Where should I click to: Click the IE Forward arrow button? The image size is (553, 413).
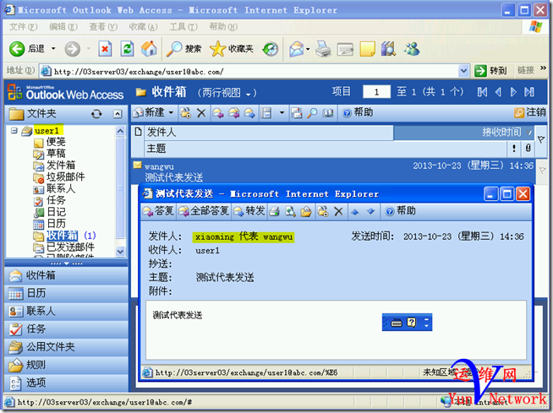[x=73, y=49]
